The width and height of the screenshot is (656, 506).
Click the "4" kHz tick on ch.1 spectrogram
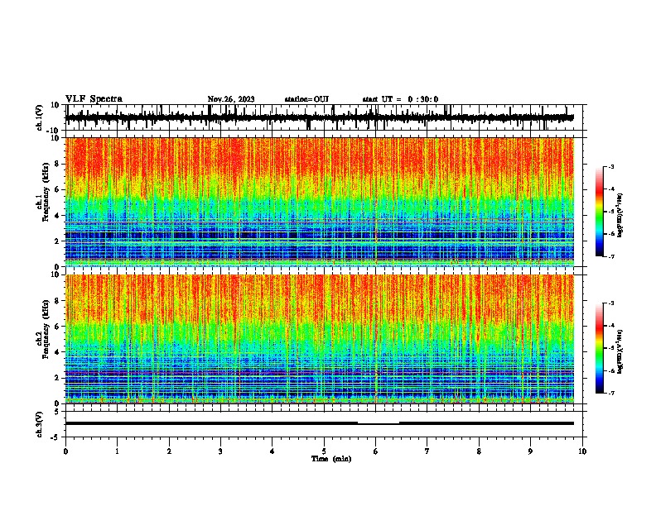click(57, 216)
